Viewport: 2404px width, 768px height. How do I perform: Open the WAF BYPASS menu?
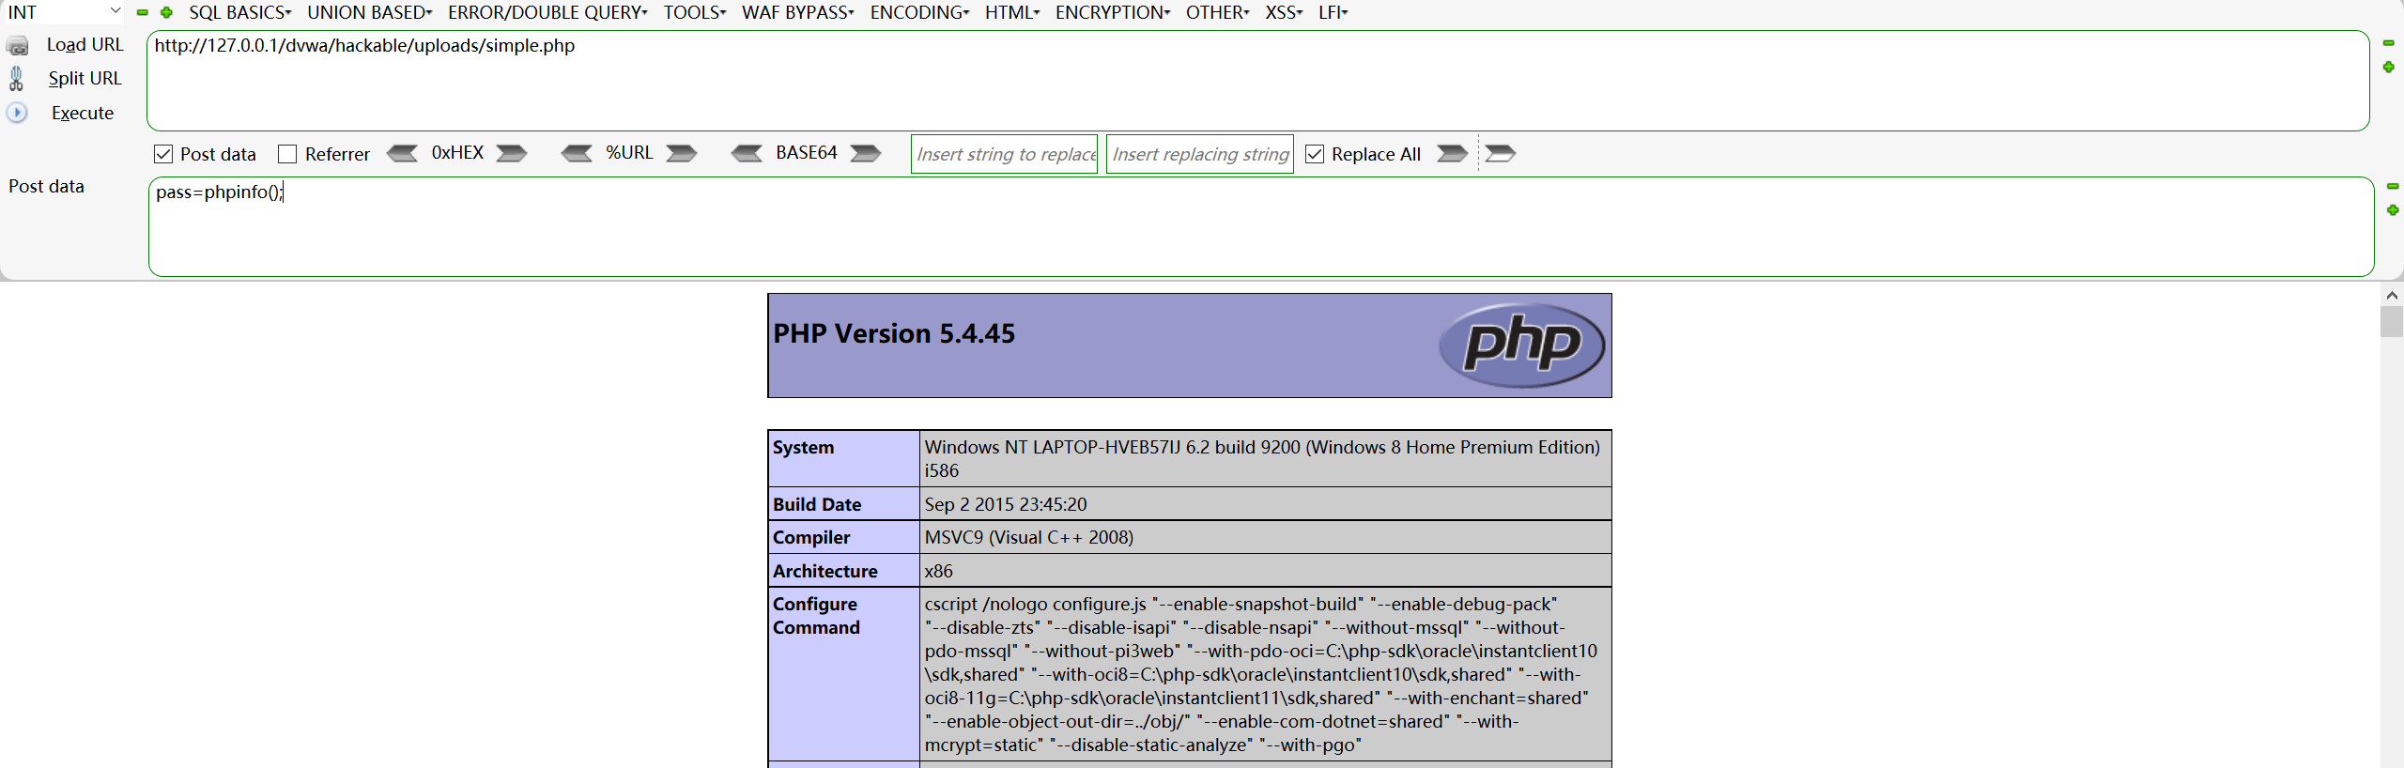797,12
